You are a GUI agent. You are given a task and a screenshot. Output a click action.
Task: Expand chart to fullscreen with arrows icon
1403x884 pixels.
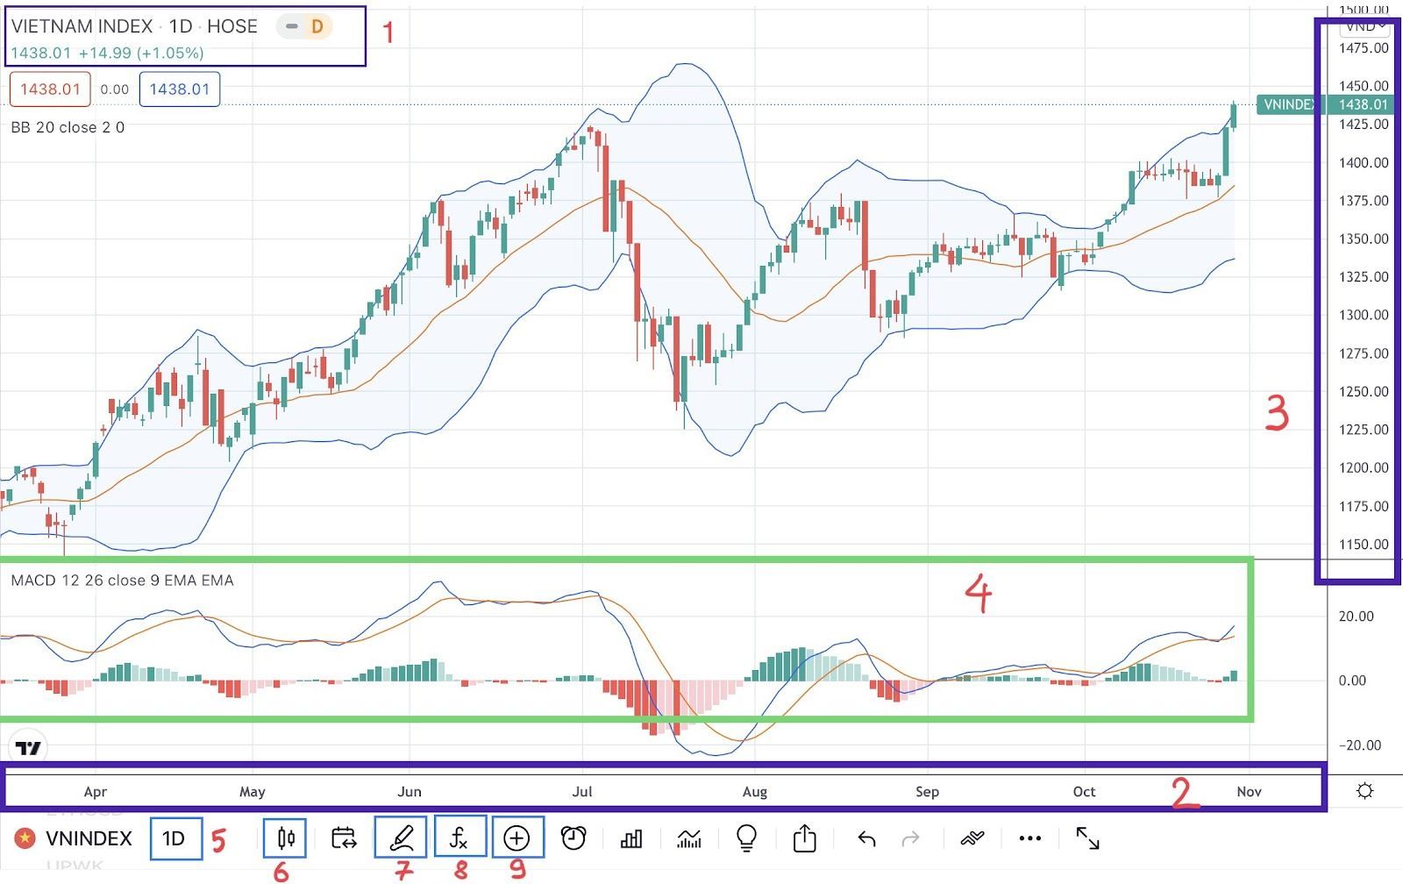point(1087,838)
